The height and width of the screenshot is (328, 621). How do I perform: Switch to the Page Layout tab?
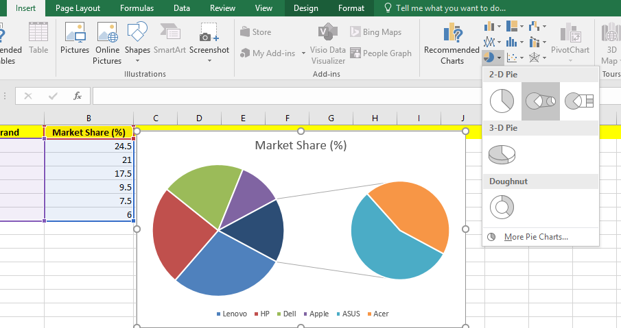click(x=78, y=8)
